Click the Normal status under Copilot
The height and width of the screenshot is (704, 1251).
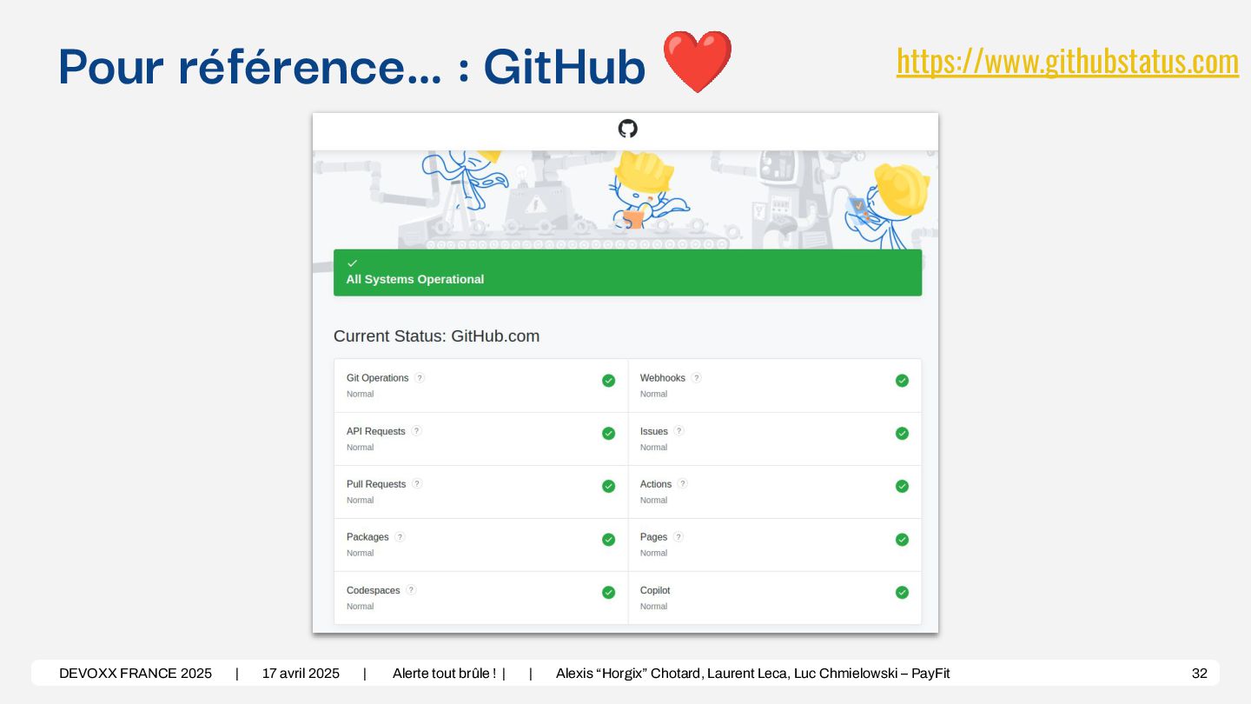coord(653,607)
